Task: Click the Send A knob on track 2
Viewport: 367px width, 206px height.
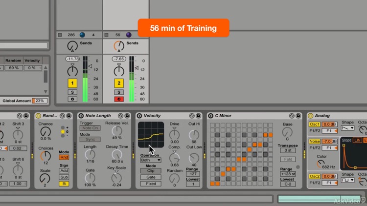Action: click(119, 46)
